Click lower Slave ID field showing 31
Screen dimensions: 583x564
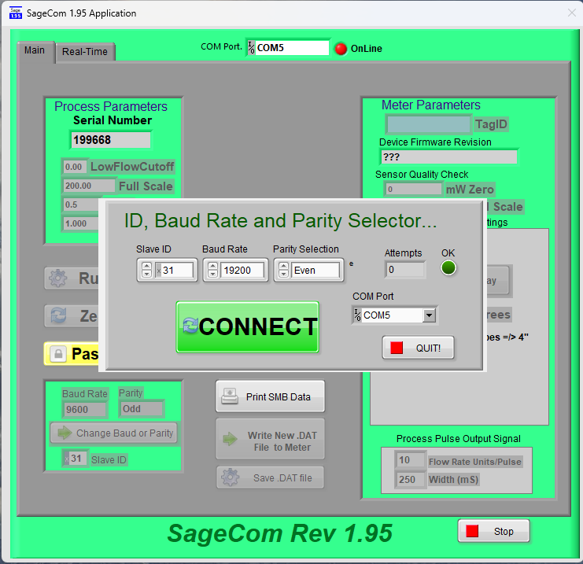(75, 459)
